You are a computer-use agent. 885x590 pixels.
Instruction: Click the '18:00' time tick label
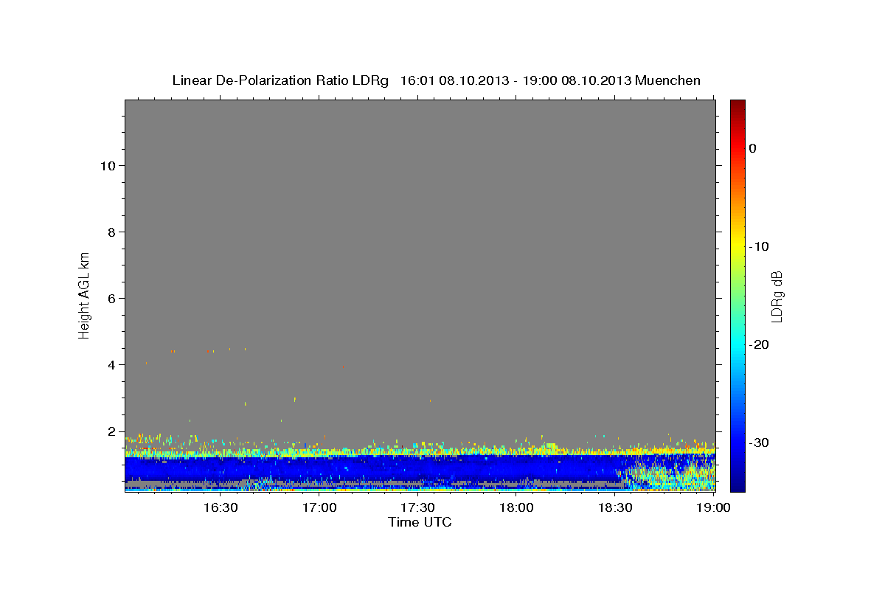pos(517,507)
